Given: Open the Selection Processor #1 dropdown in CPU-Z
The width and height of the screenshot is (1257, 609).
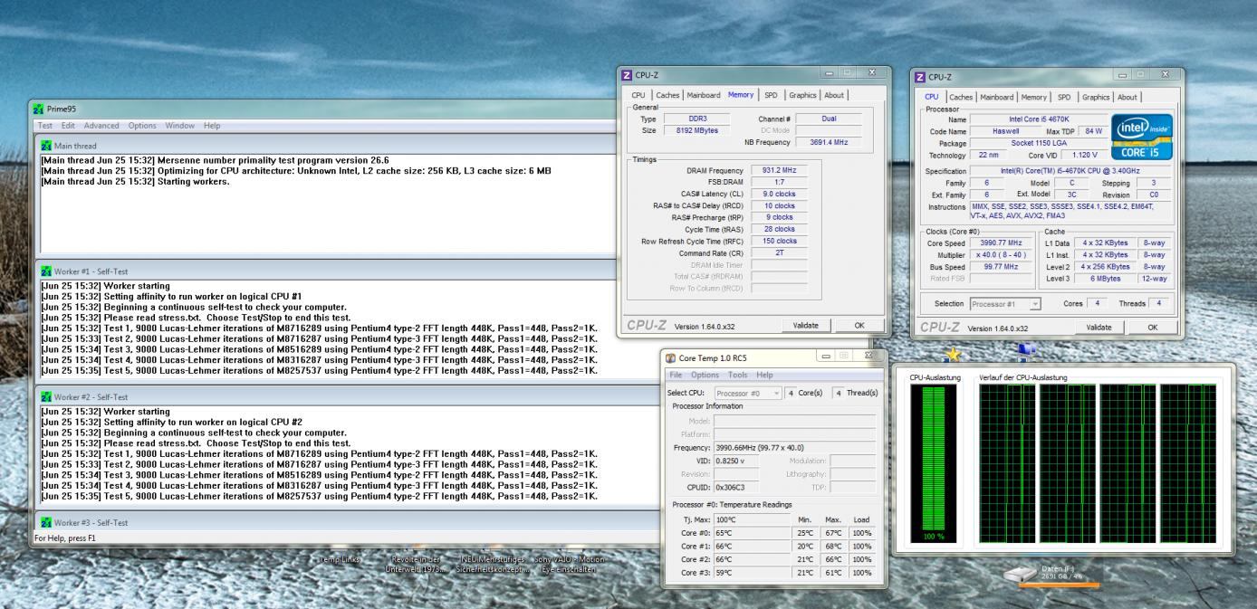Looking at the screenshot, I should [1005, 303].
